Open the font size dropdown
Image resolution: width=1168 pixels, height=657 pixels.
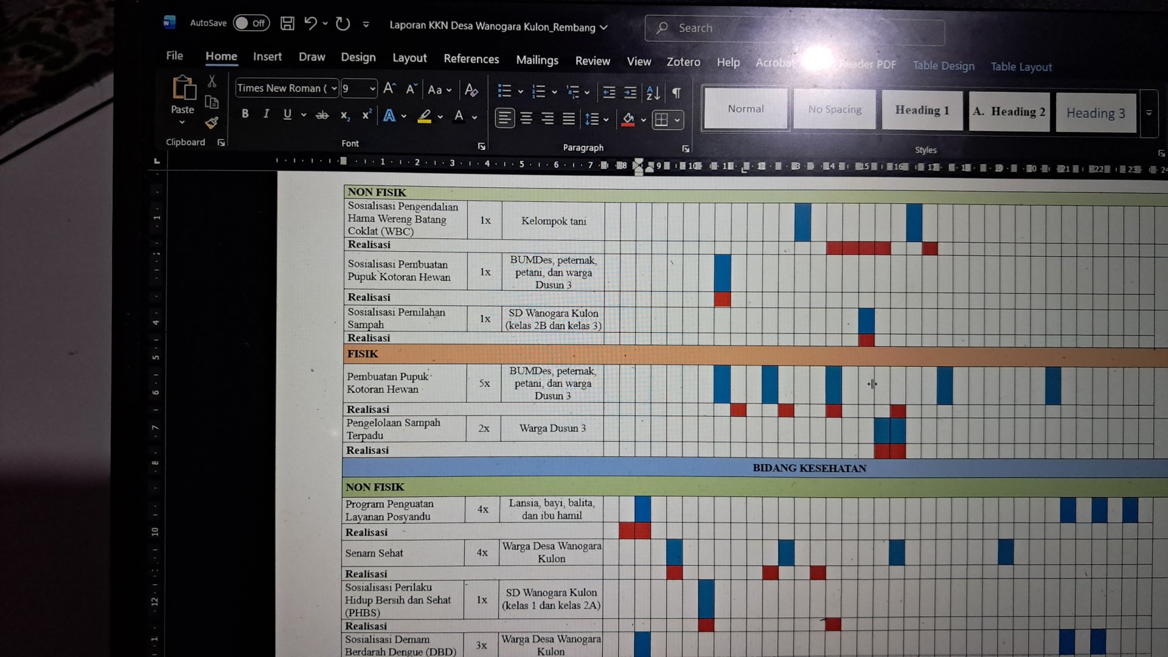(372, 89)
